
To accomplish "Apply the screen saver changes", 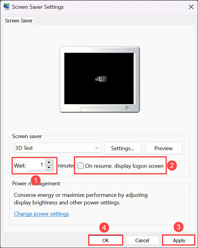I will pyautogui.click(x=179, y=240).
